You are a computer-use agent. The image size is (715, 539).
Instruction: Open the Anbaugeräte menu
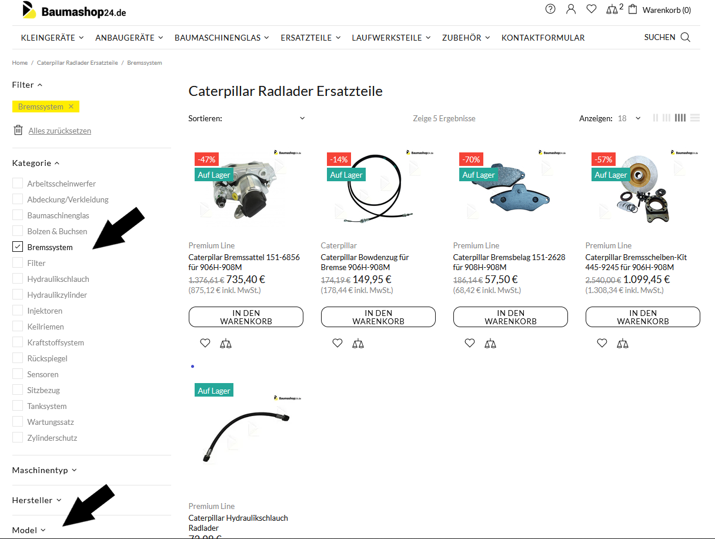pos(129,38)
